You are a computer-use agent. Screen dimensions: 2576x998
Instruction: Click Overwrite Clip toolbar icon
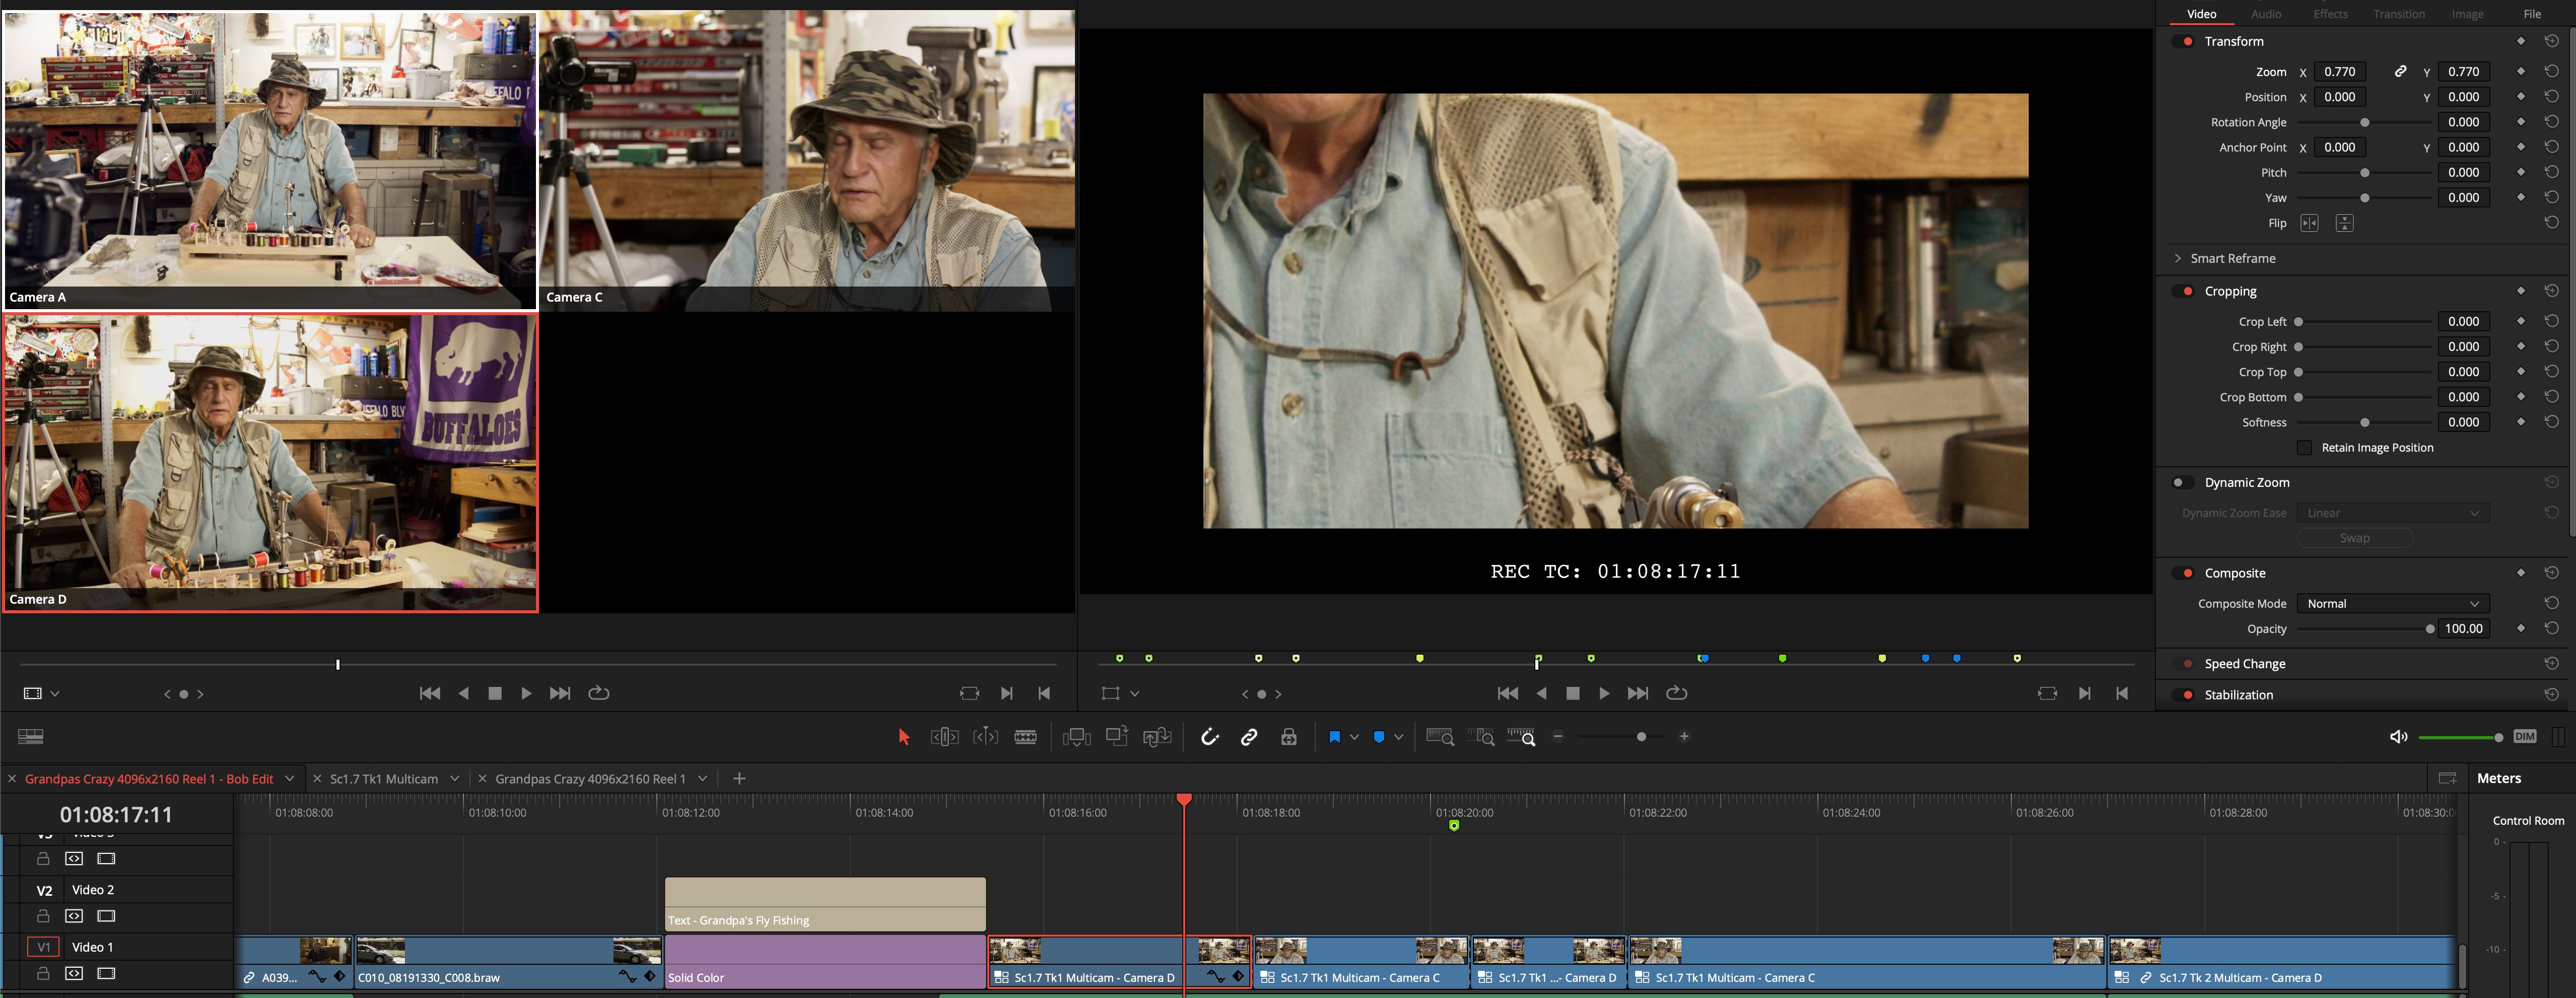(1117, 736)
